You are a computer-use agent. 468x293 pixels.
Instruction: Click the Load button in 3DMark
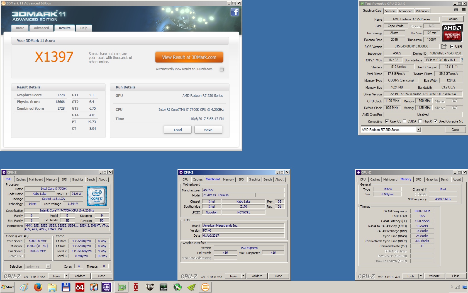(178, 130)
